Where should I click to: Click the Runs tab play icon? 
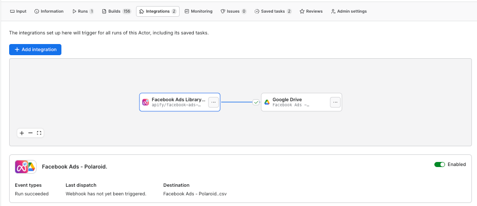[75, 11]
